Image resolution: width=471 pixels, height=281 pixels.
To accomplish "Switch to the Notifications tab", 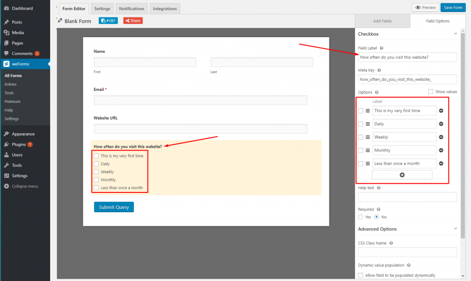I will click(x=131, y=8).
